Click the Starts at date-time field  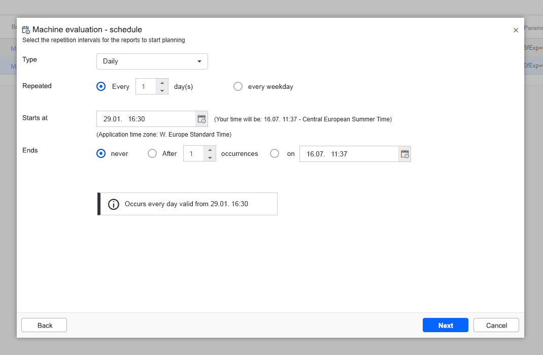click(146, 119)
